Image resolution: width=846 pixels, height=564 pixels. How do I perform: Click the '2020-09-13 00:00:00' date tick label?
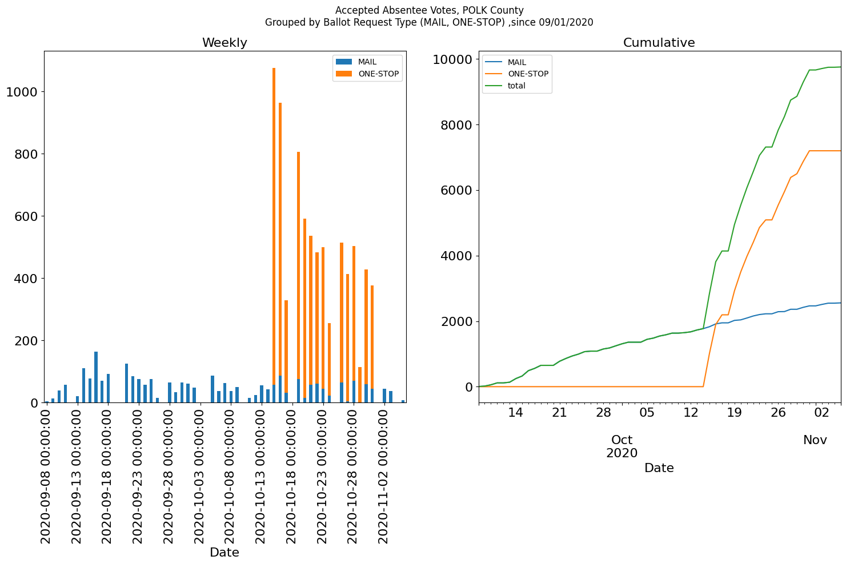(77, 477)
